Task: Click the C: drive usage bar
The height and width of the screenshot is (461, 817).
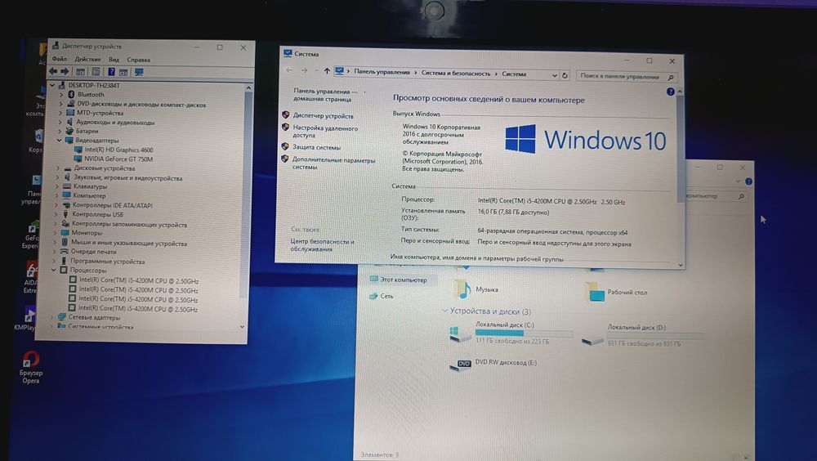Action: pyautogui.click(x=525, y=333)
